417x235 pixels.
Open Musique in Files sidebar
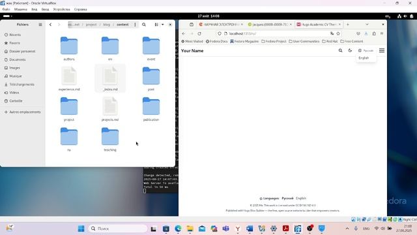[x=16, y=76]
